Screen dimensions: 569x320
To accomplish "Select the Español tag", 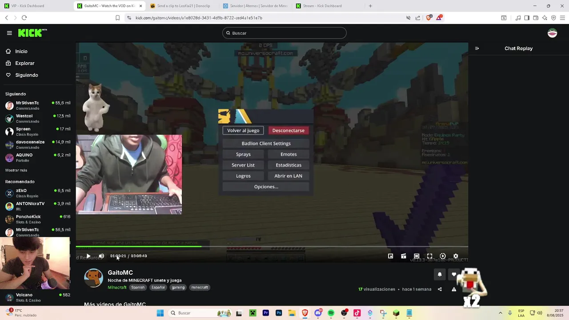I will point(158,288).
